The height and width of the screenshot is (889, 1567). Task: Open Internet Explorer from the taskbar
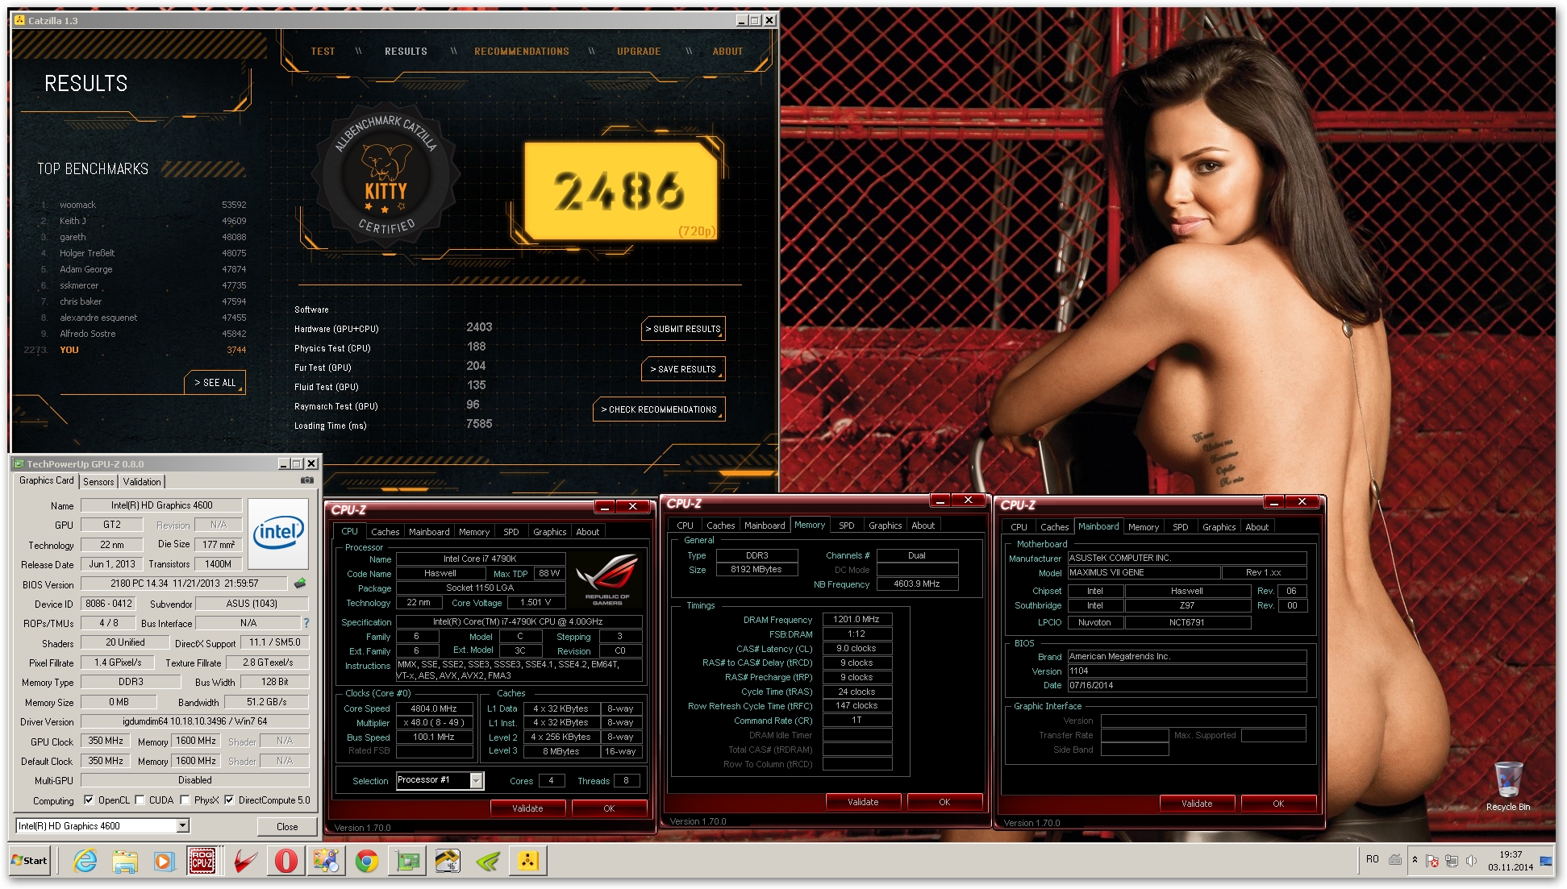(85, 861)
